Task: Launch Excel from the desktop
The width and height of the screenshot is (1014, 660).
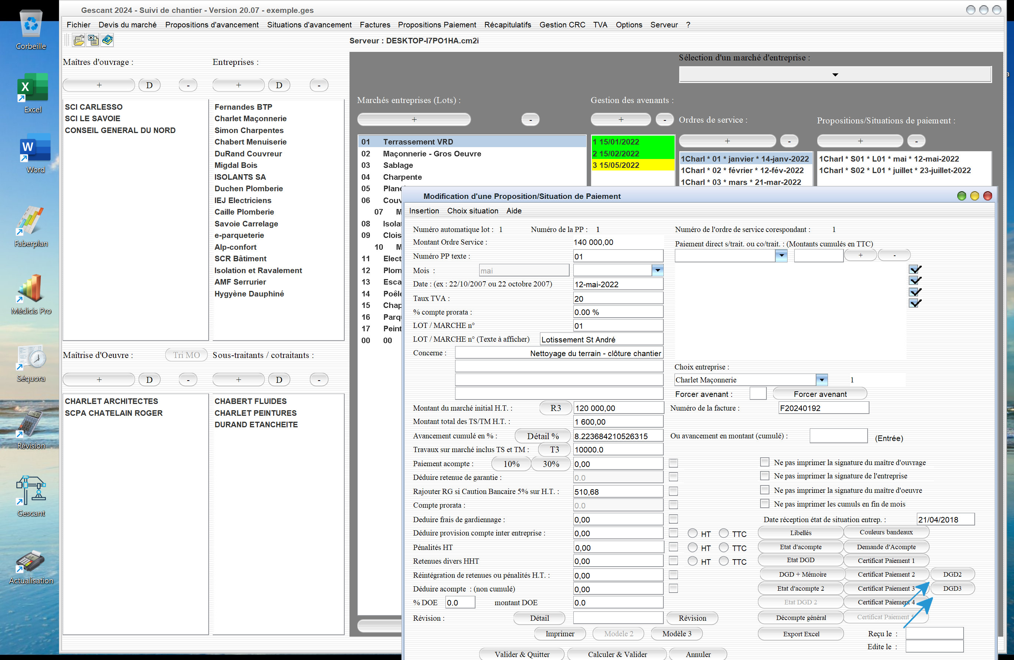Action: [x=32, y=94]
